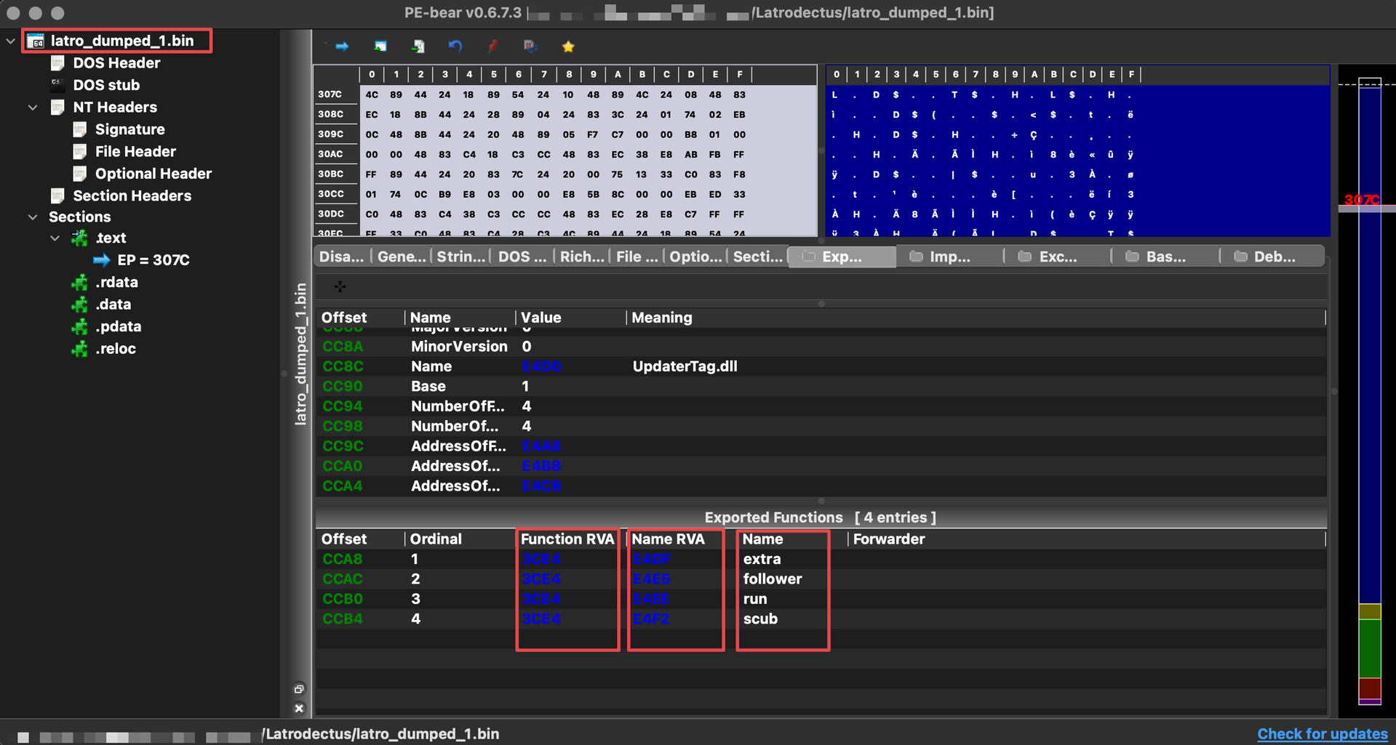Select the .text section puzzle icon

[79, 238]
